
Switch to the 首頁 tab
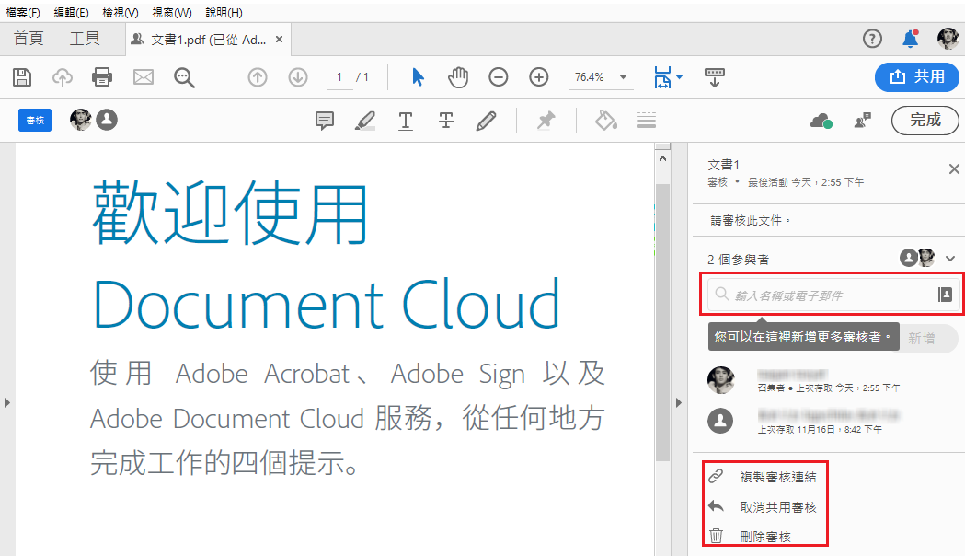[29, 39]
